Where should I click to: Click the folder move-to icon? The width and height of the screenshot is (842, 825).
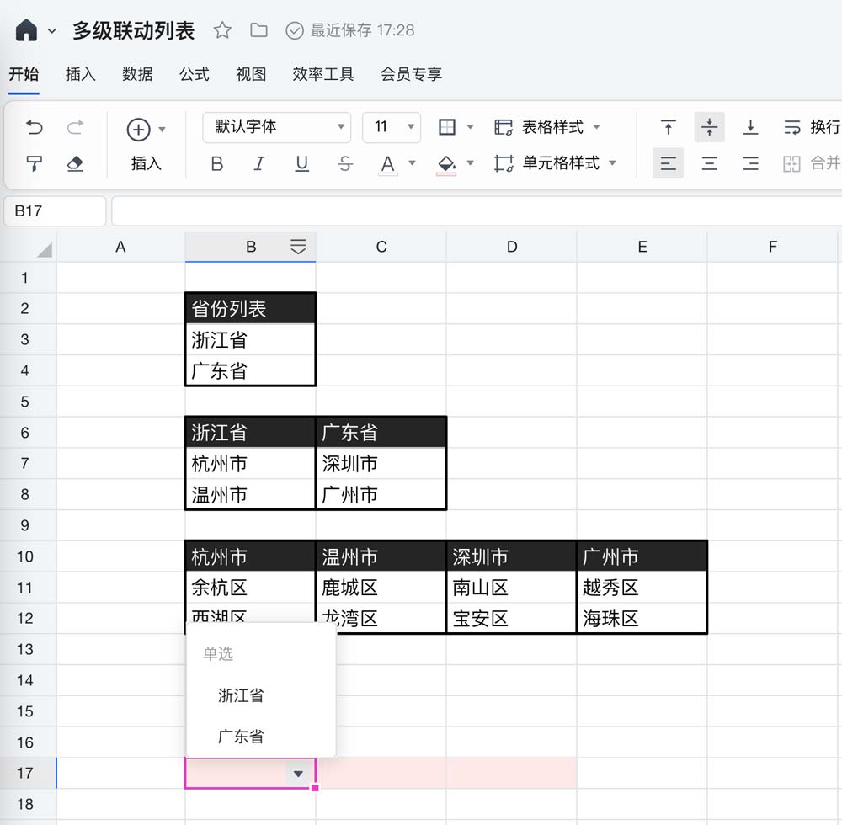(x=259, y=30)
